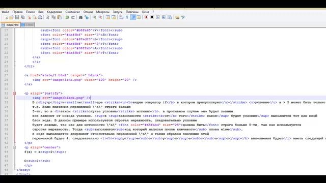Open the Кодировки menu
This screenshot has height=183, width=326.
click(x=55, y=12)
